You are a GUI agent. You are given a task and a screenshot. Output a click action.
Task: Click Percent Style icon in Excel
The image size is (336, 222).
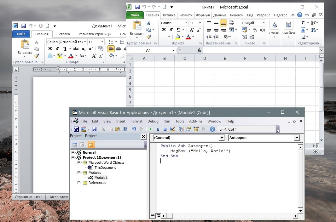[255, 30]
